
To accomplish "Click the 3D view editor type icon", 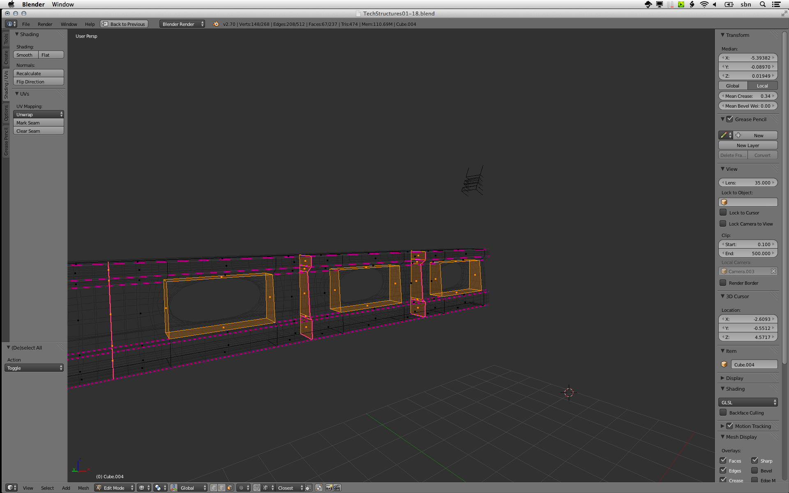I will pyautogui.click(x=12, y=488).
